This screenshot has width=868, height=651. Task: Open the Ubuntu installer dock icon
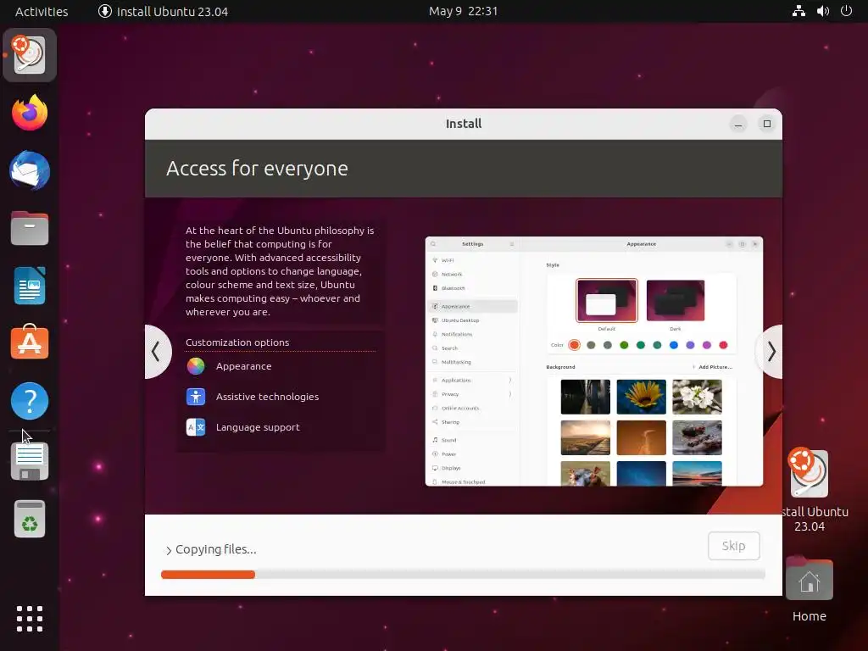click(x=30, y=55)
